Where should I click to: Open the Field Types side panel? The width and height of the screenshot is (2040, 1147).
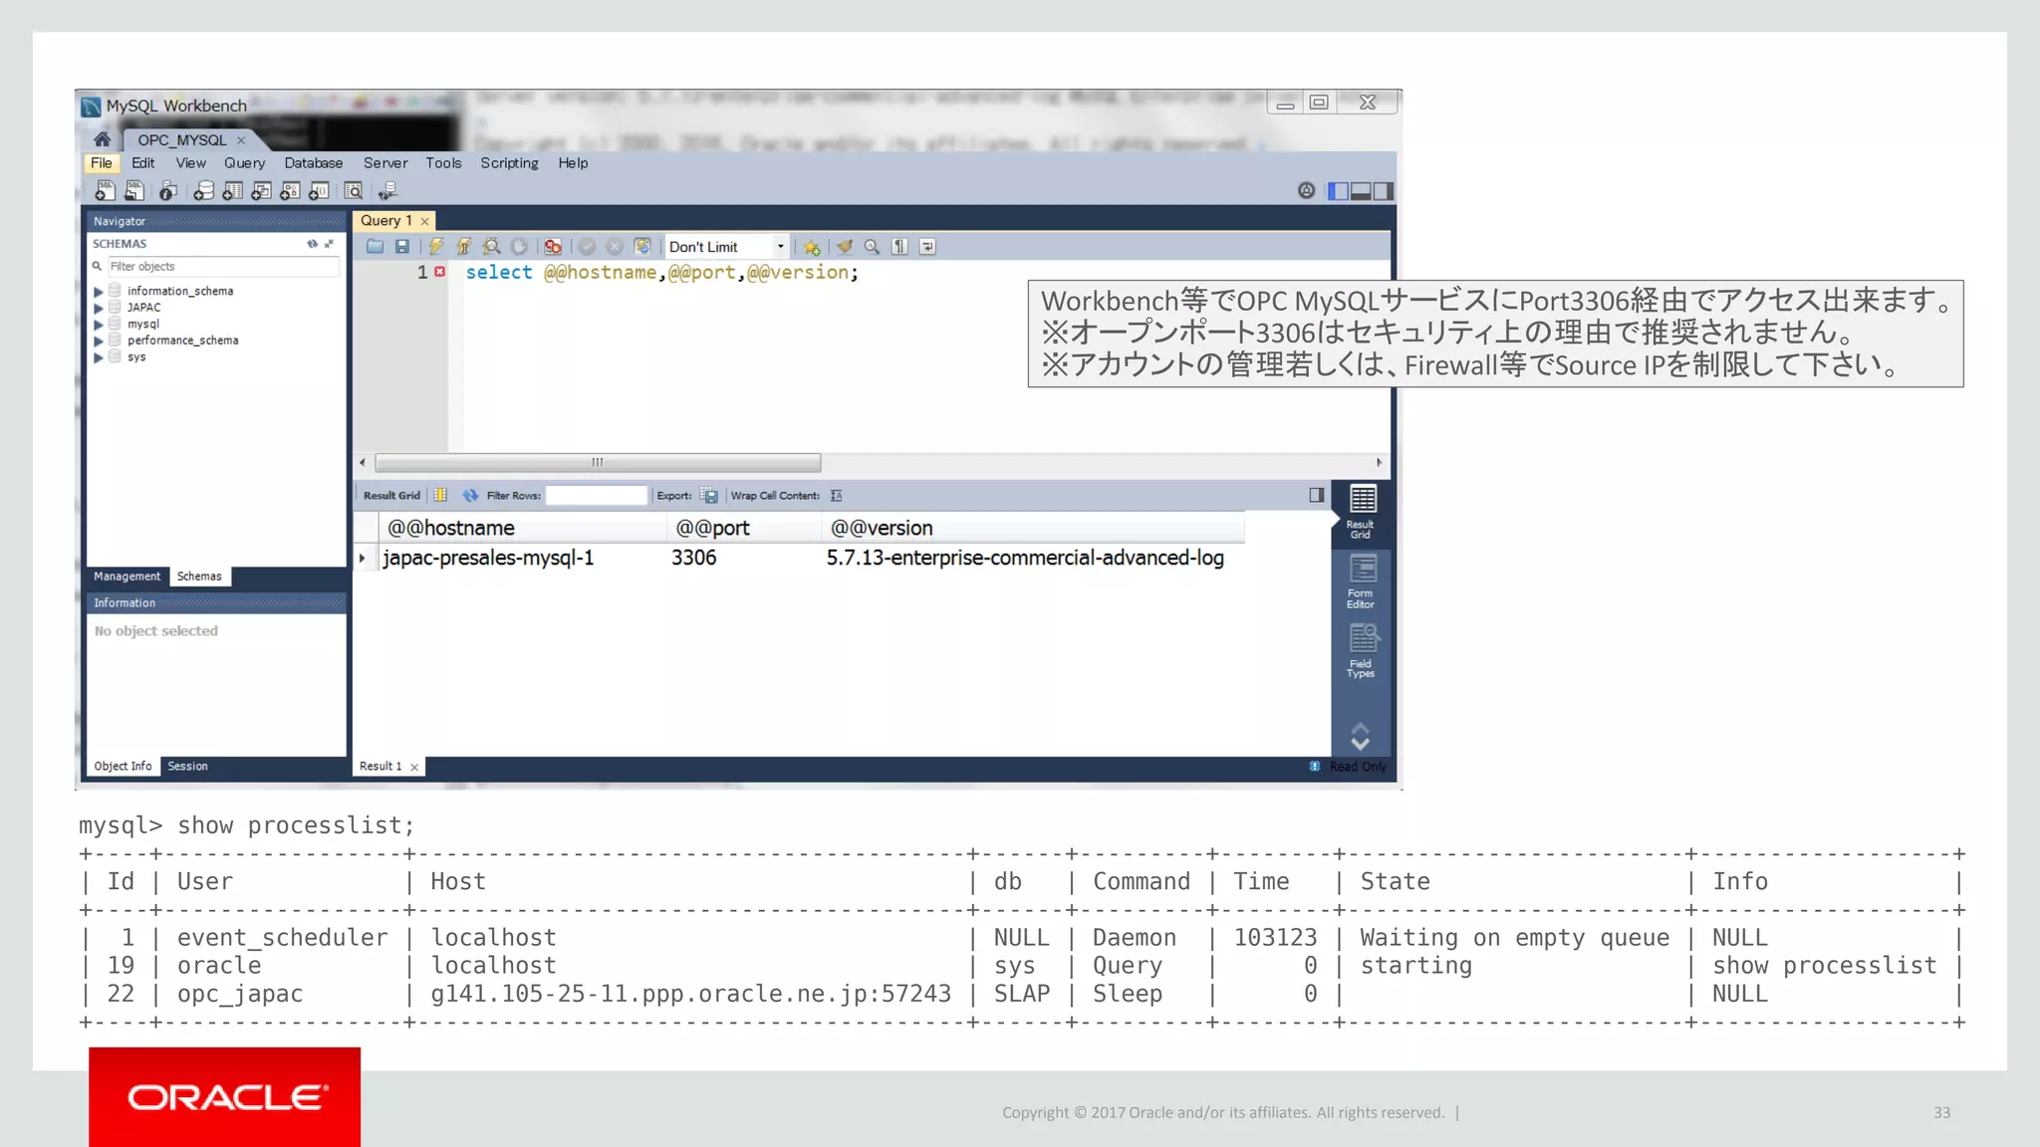[1361, 651]
